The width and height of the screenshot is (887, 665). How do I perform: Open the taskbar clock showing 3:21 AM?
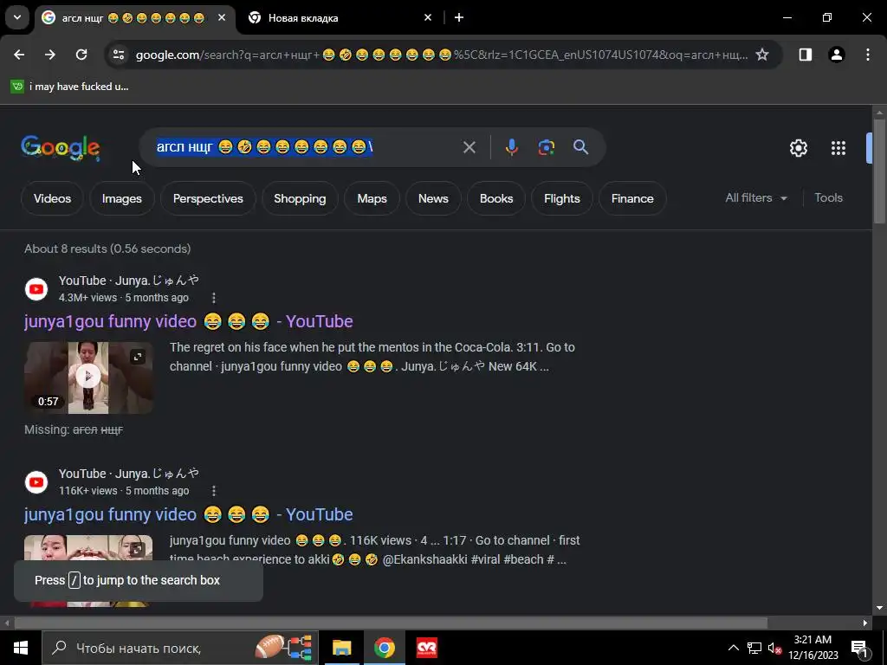point(813,648)
